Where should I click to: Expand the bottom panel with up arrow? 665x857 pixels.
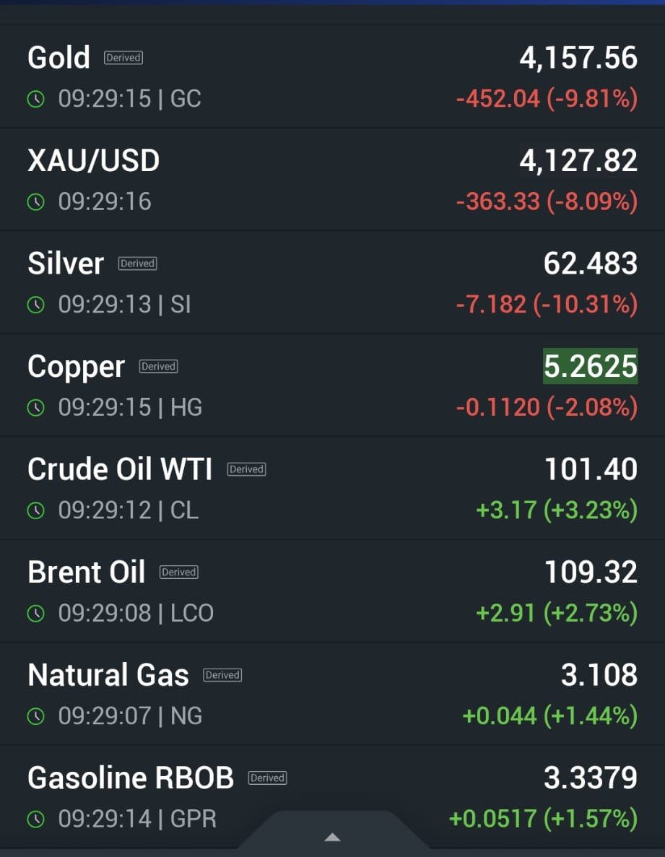point(332,838)
